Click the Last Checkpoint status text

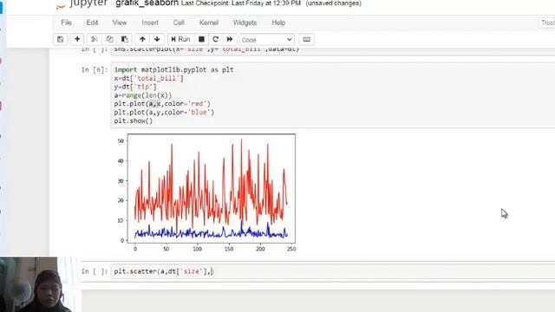(241, 3)
